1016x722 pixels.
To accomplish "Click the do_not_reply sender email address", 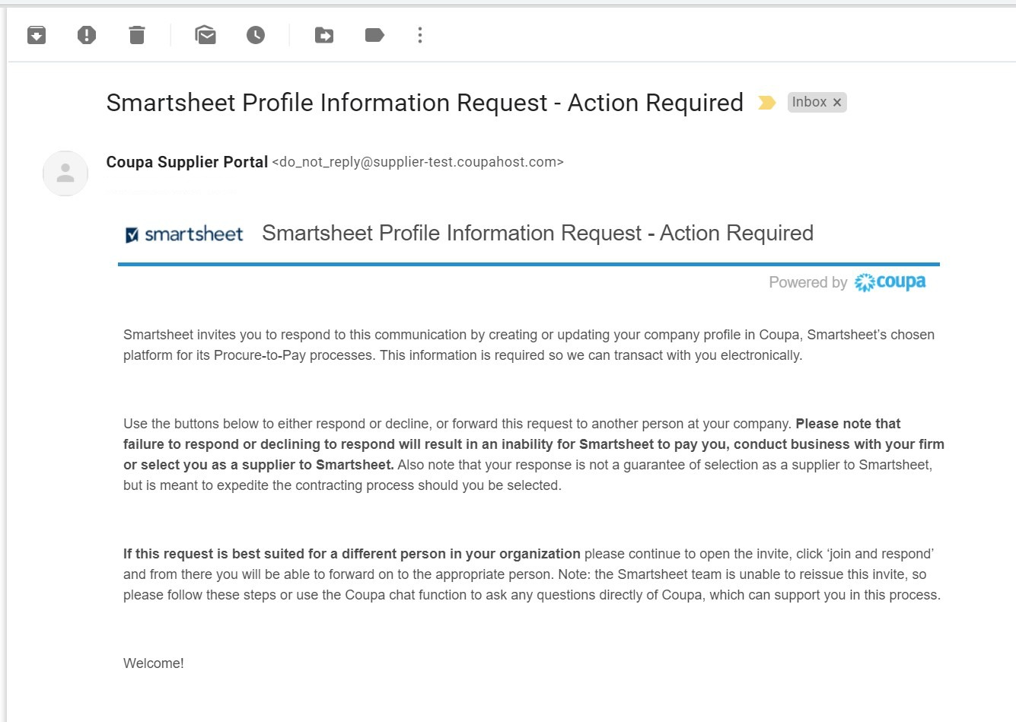I will pos(418,162).
